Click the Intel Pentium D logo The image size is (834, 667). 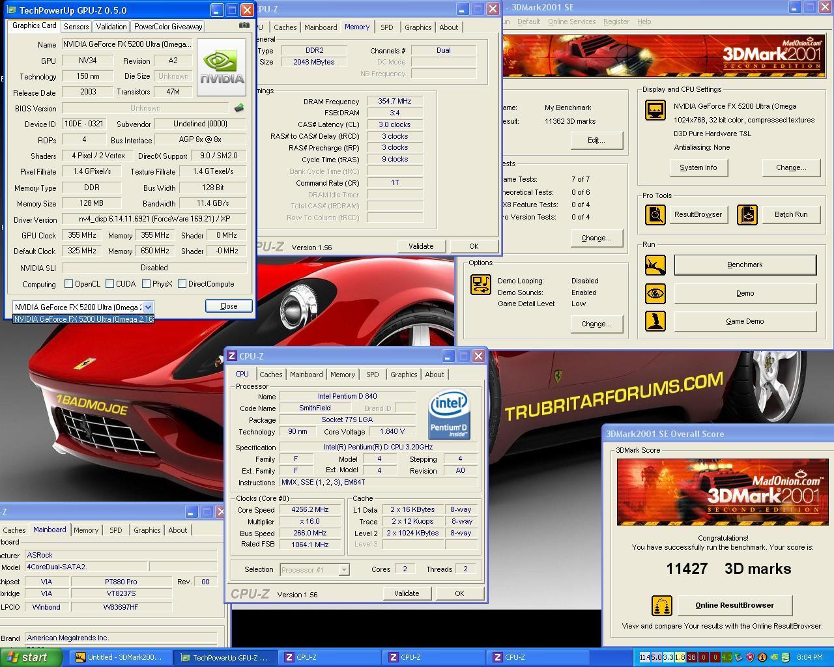(450, 415)
